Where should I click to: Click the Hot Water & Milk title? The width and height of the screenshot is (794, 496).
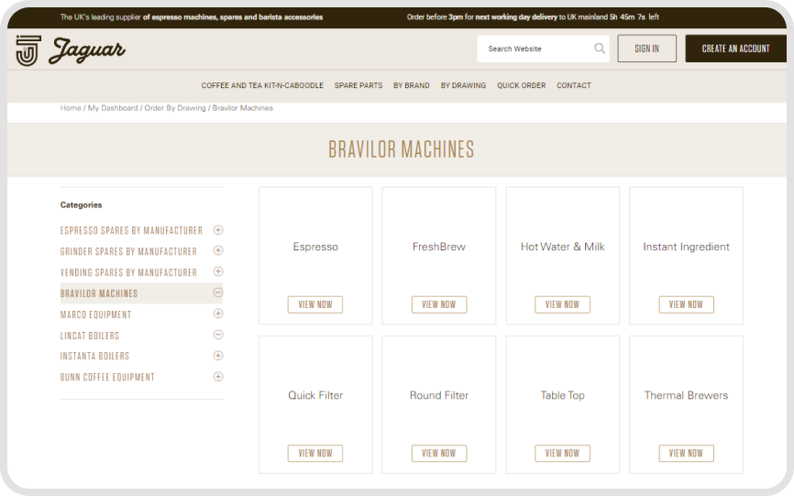[x=563, y=247]
